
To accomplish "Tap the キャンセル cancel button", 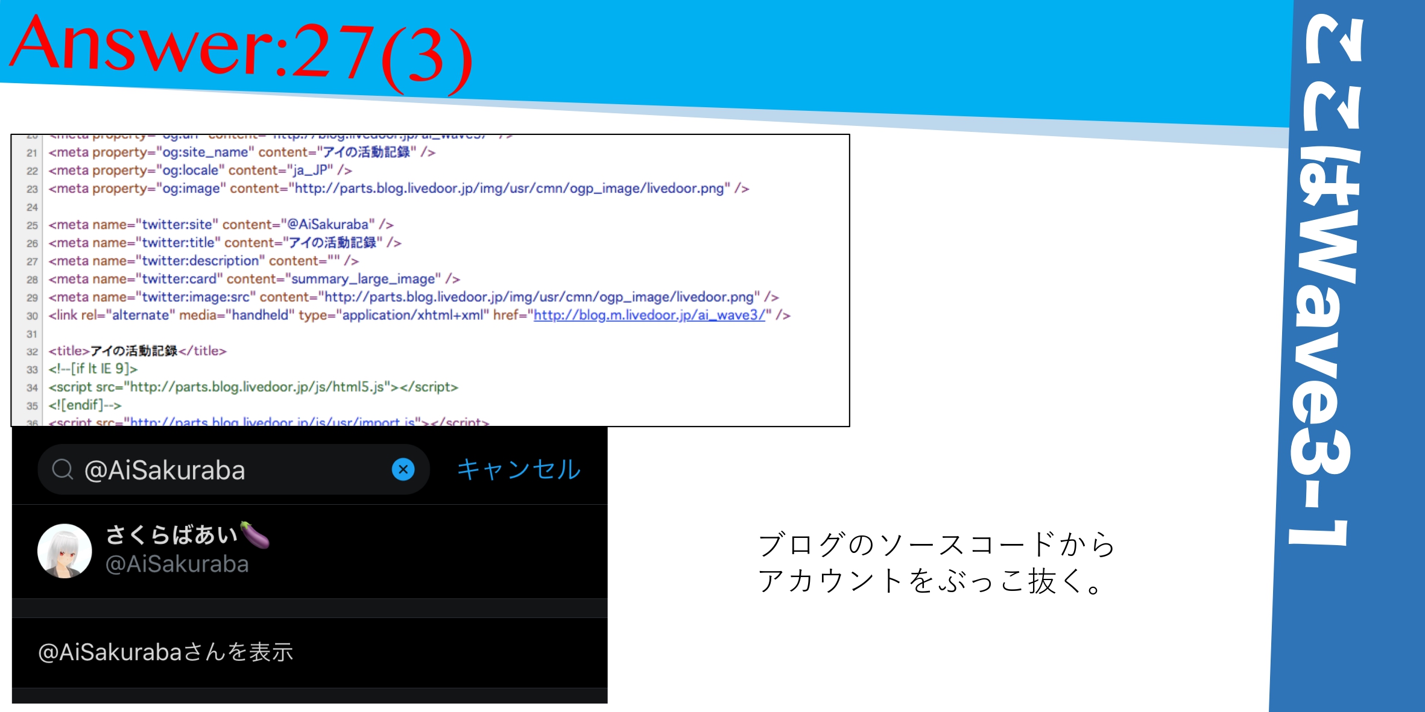I will (519, 469).
